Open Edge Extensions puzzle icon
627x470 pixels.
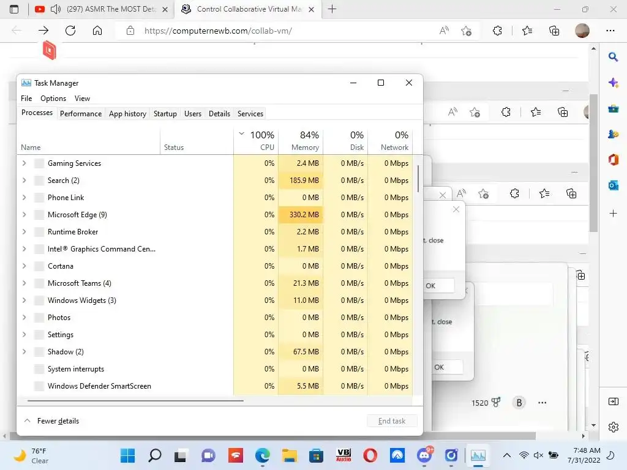coord(497,31)
